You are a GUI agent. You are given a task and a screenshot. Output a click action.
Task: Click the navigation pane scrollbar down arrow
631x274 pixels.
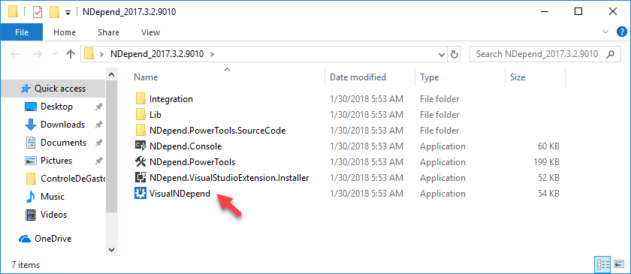click(112, 250)
